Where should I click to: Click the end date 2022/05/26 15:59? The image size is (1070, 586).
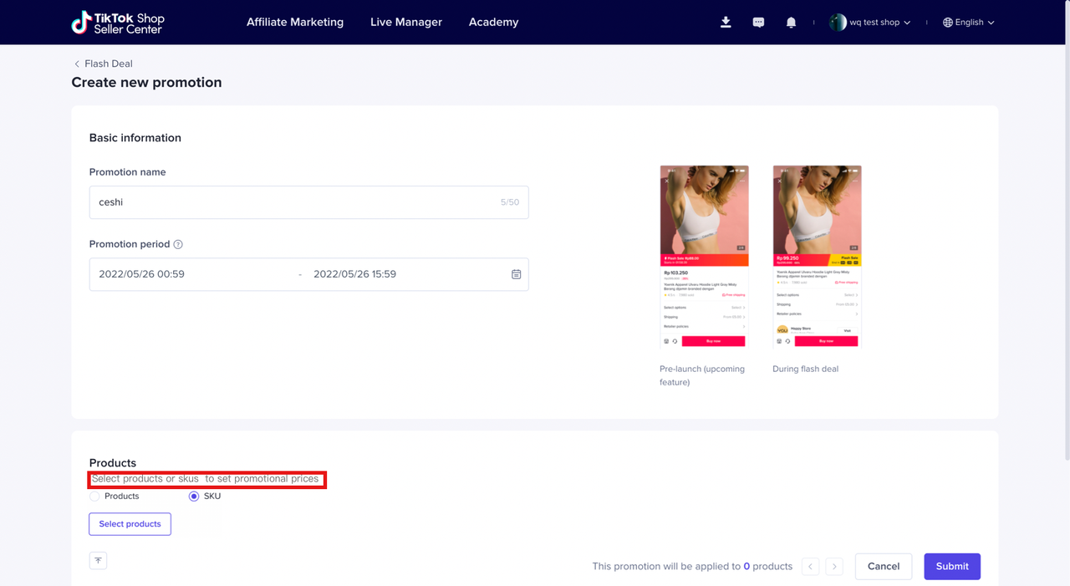click(x=354, y=274)
